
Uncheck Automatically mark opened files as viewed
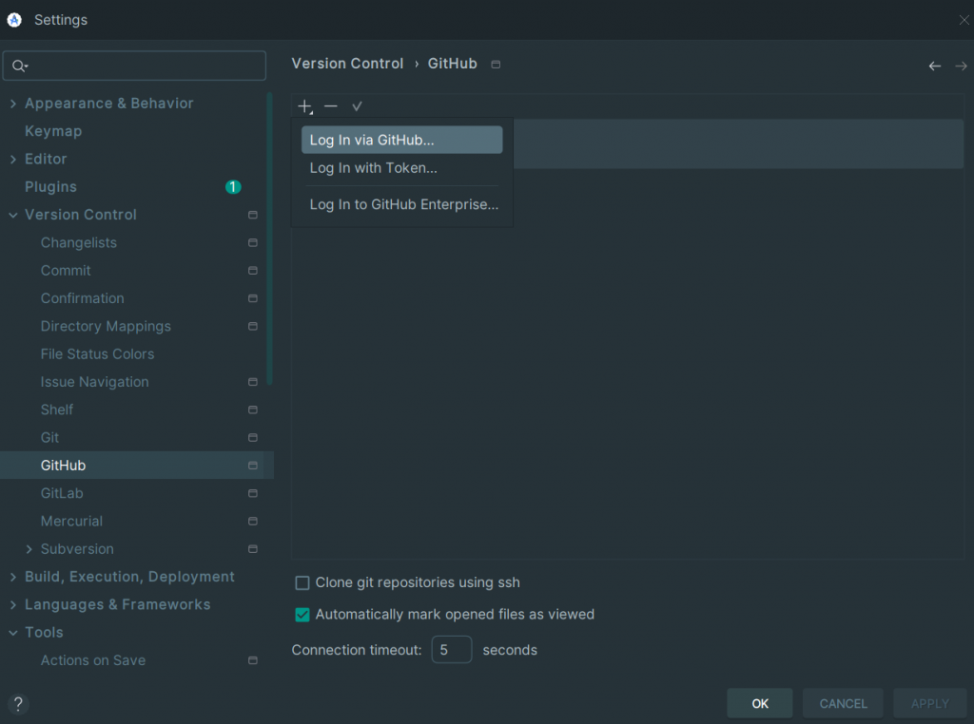point(302,614)
